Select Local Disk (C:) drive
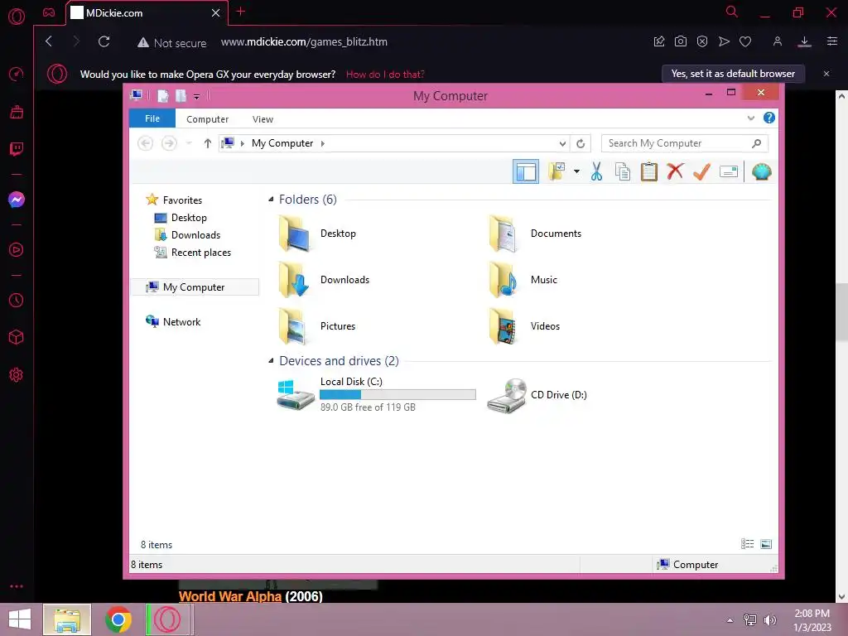 click(x=376, y=395)
